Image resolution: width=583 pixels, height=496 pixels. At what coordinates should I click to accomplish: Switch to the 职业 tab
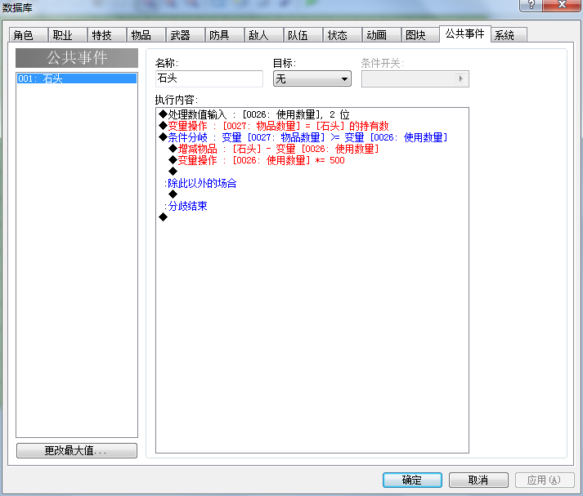(68, 35)
